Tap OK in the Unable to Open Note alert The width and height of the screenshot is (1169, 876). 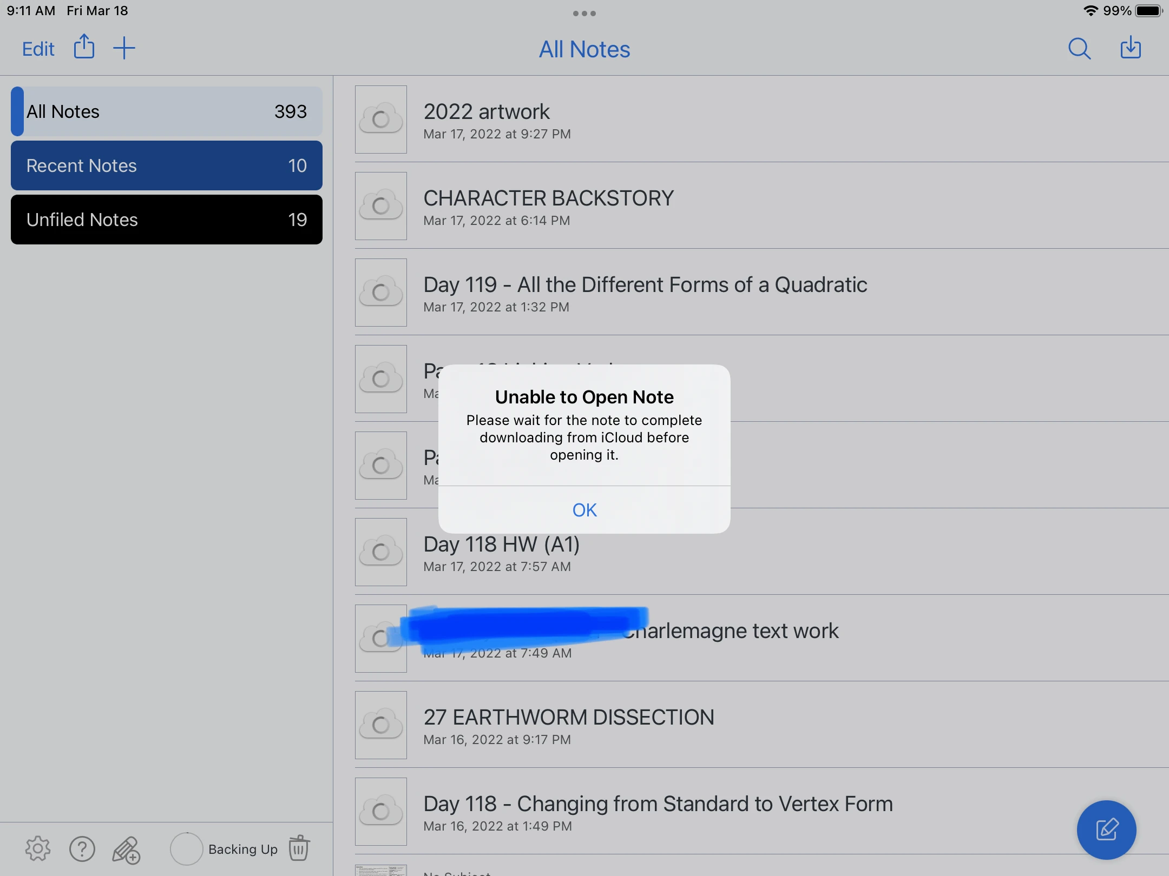coord(584,510)
